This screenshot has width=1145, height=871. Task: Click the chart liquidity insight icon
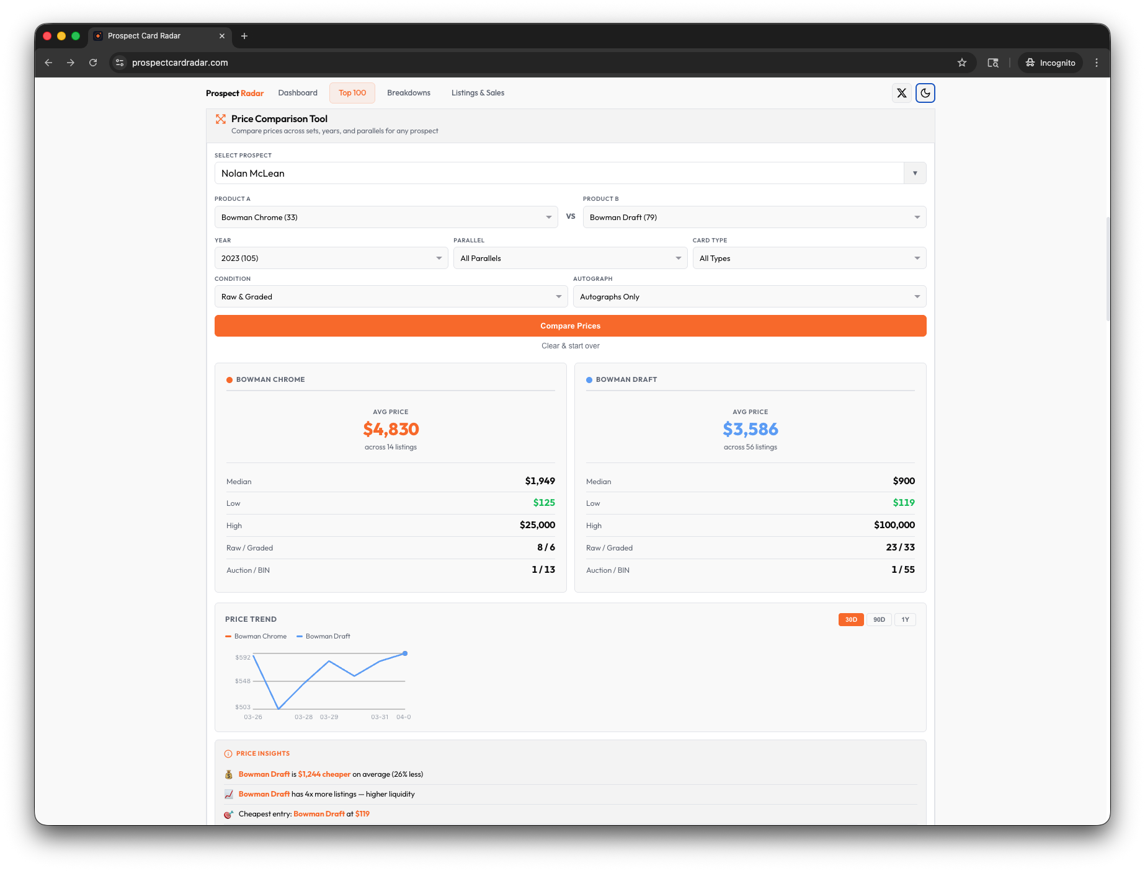[x=228, y=794]
